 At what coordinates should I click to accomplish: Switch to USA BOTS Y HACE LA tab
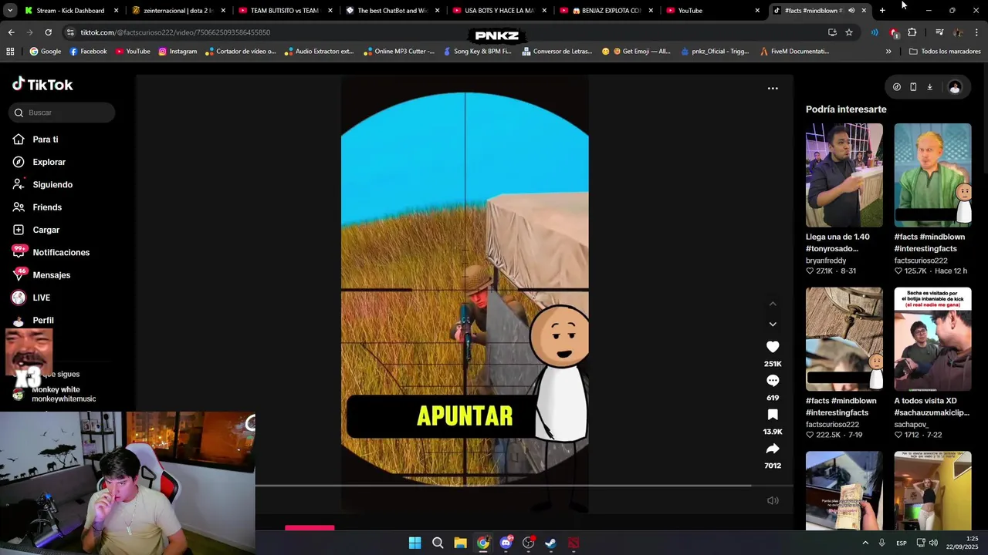[499, 11]
